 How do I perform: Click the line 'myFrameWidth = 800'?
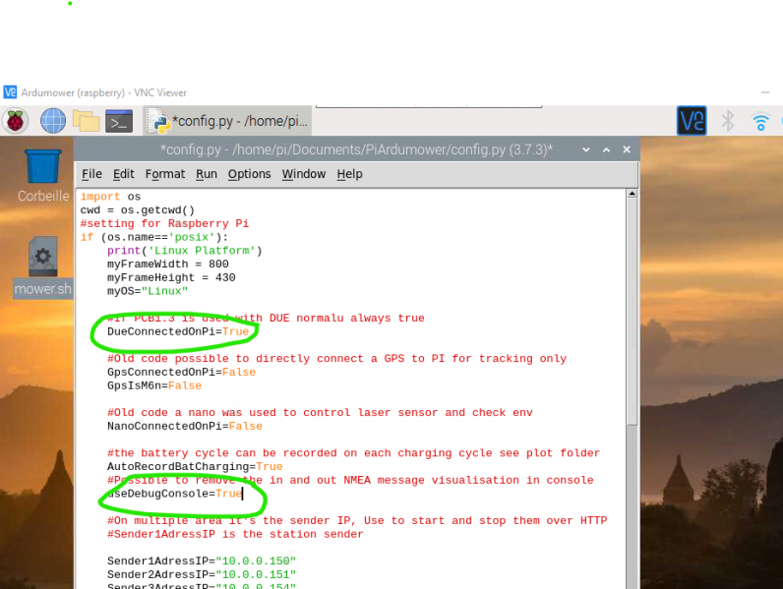[x=168, y=265]
